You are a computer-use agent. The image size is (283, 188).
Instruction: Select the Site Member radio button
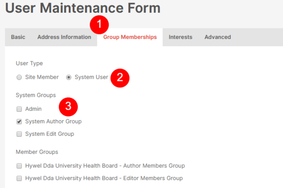[x=19, y=77]
